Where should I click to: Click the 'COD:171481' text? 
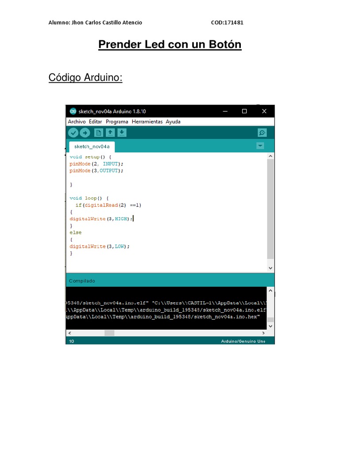pos(227,23)
